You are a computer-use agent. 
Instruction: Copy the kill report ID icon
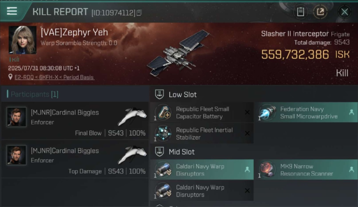coord(139,13)
